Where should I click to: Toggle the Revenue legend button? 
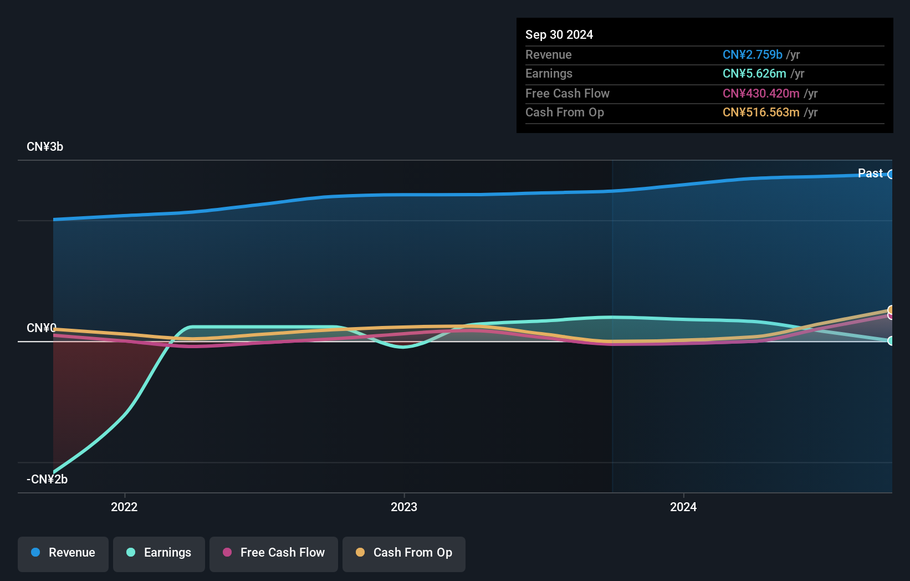point(63,554)
